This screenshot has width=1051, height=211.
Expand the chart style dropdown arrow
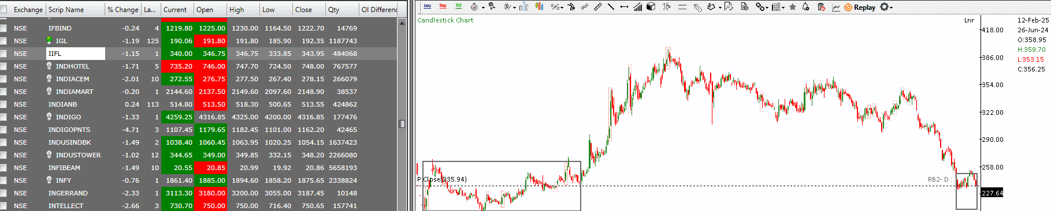pos(514,7)
